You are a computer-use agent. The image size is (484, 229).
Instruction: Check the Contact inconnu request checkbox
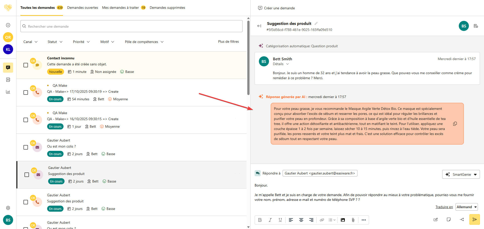[26, 65]
